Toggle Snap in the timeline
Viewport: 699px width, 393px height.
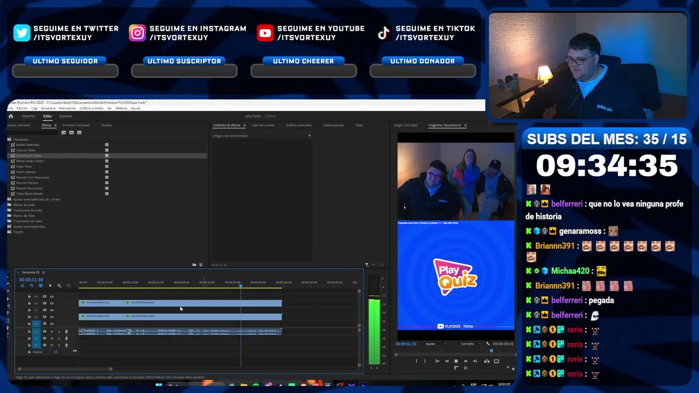[x=31, y=285]
